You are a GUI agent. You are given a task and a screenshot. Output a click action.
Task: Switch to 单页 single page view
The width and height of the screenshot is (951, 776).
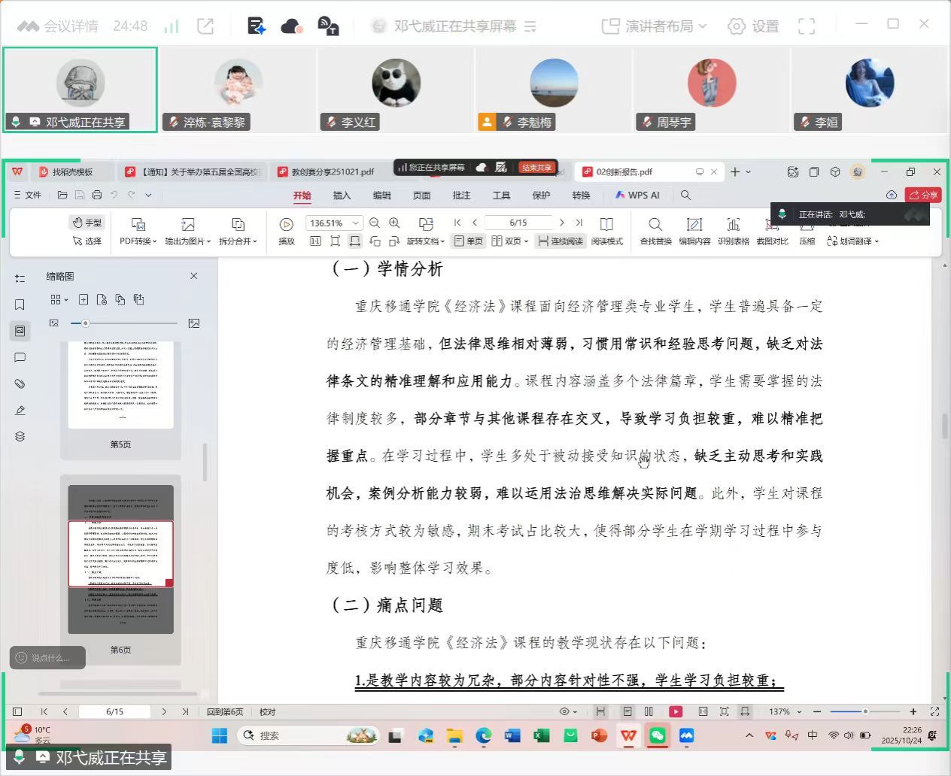(468, 241)
